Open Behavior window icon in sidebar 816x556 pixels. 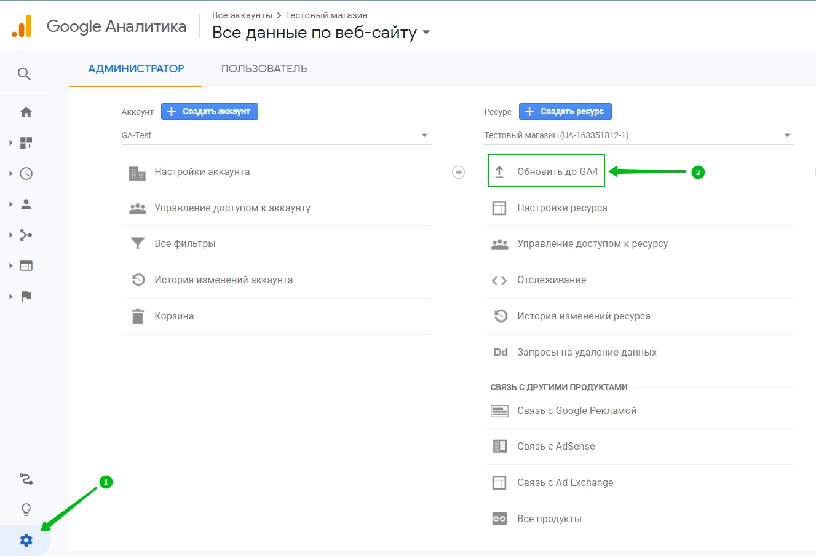[x=26, y=265]
